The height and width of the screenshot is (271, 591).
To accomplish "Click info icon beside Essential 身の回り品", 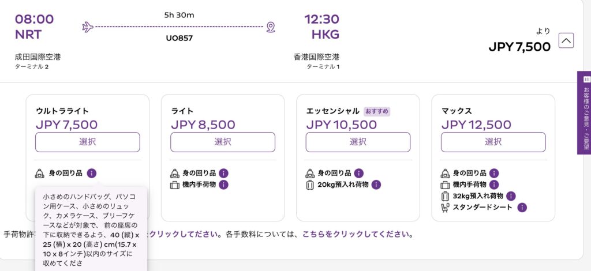I will click(359, 173).
